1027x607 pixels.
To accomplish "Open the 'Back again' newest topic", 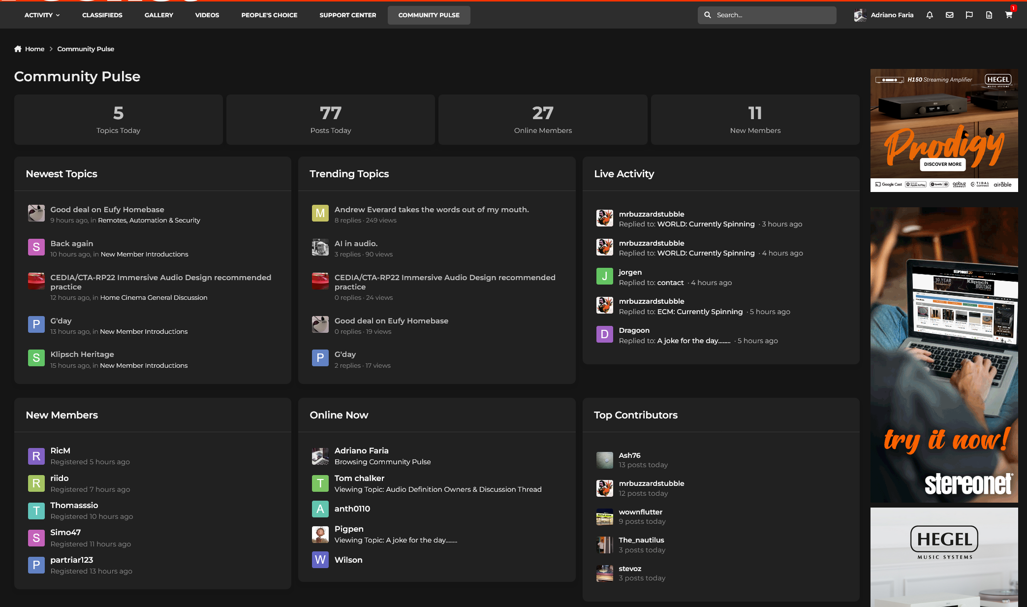I will (x=72, y=244).
